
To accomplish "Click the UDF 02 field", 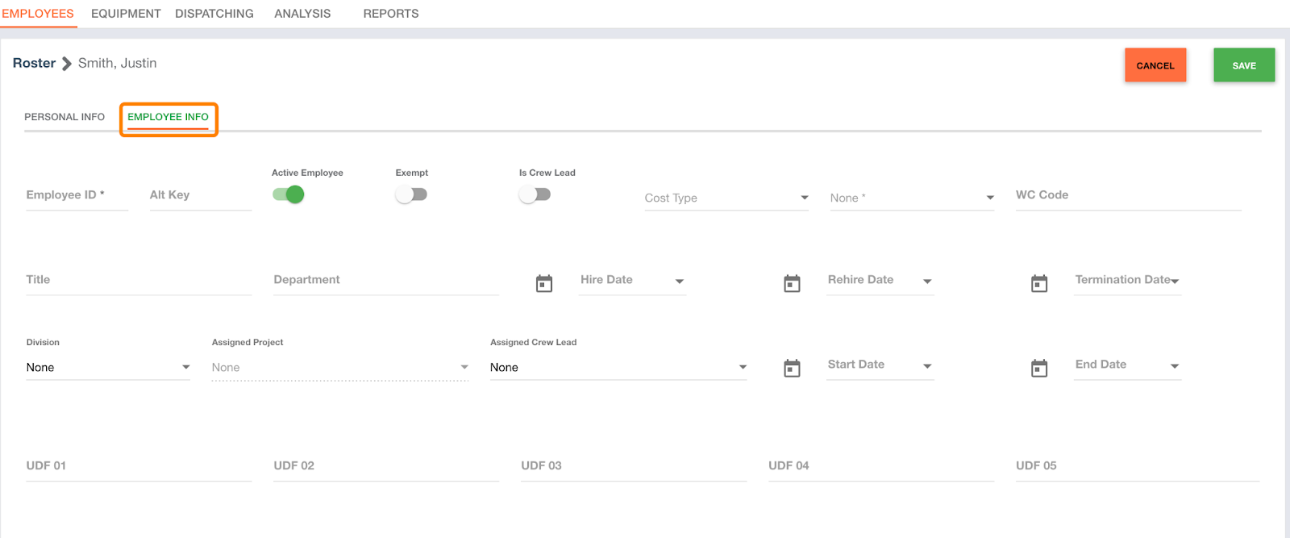I will click(x=386, y=466).
